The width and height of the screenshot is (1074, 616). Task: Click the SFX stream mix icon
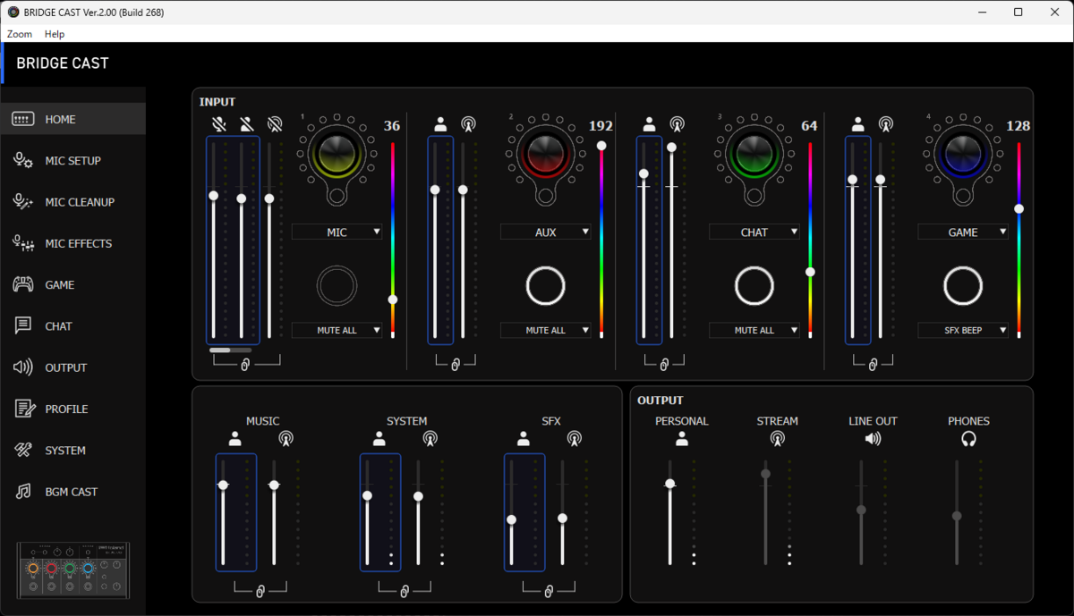(x=574, y=438)
